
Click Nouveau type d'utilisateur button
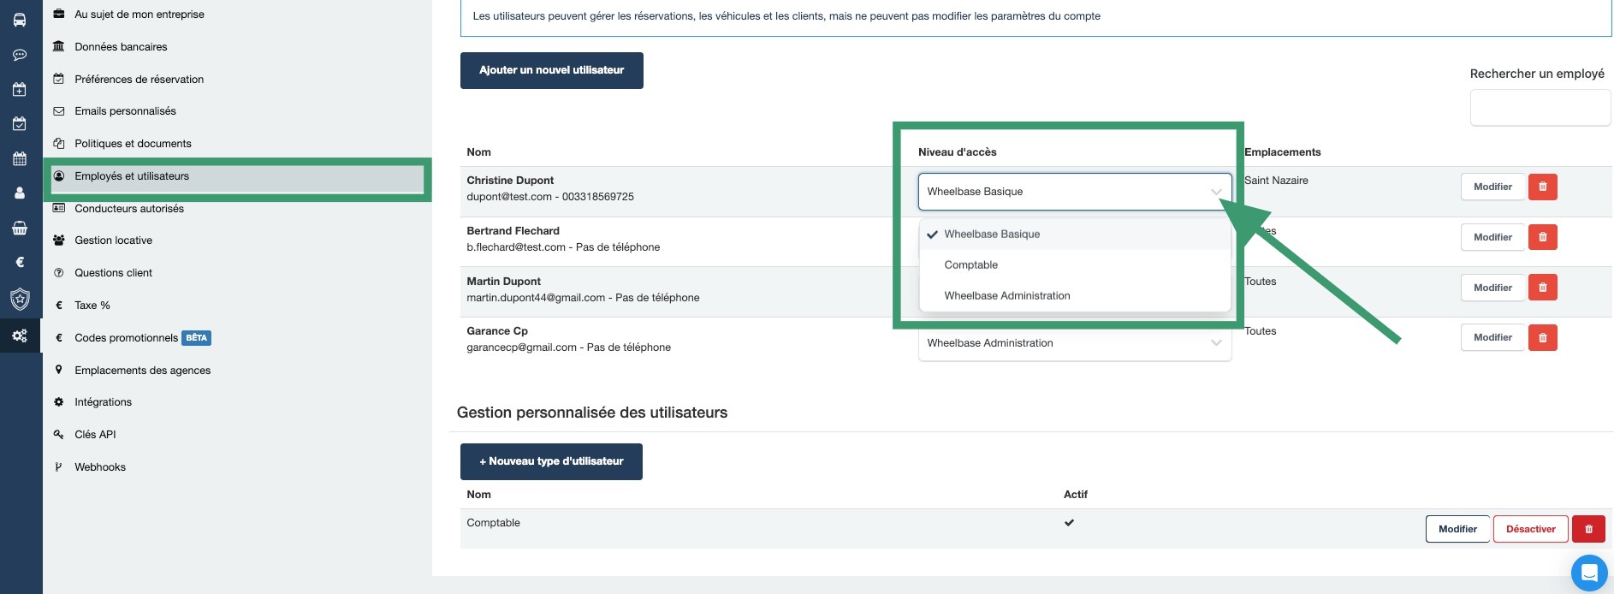click(551, 461)
